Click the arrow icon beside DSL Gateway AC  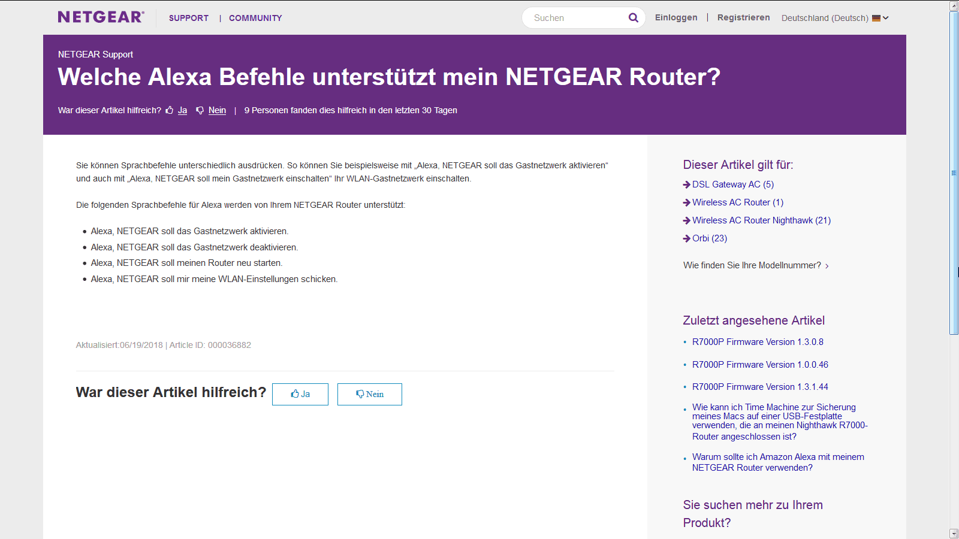click(687, 184)
